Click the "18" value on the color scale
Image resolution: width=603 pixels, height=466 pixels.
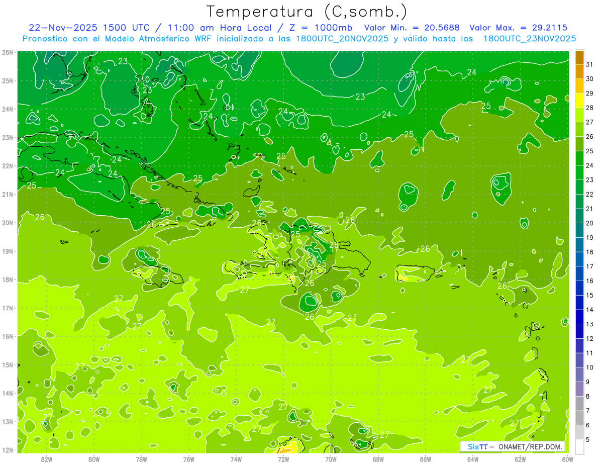[x=589, y=252]
